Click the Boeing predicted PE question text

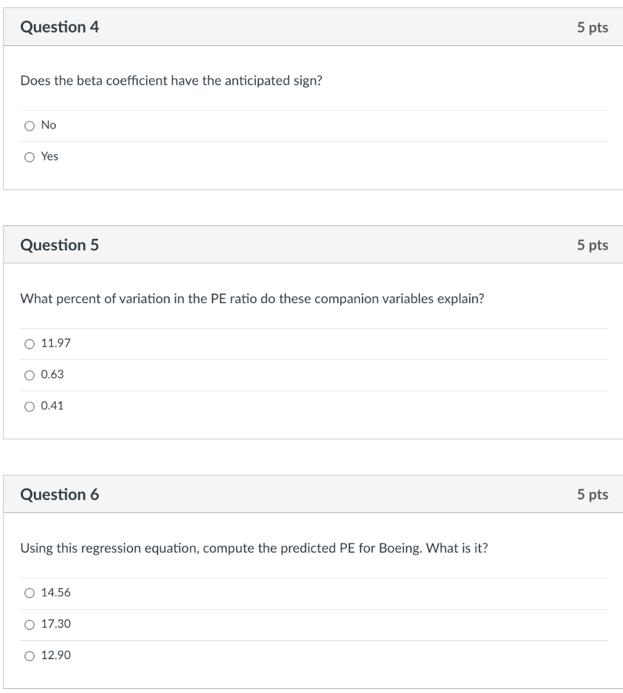(254, 547)
